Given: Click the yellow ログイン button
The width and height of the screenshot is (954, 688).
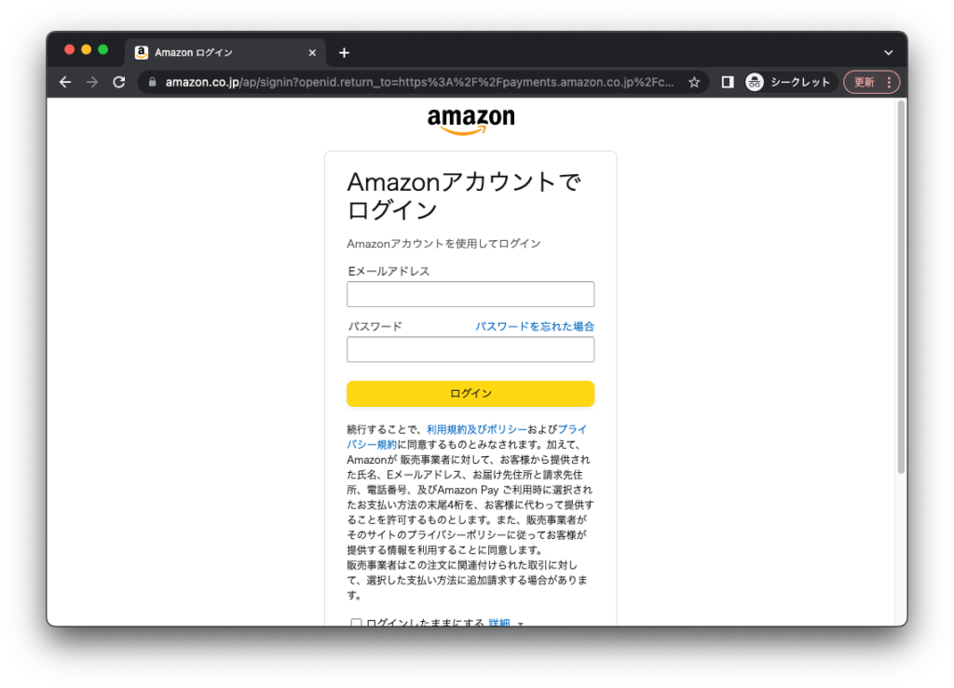Looking at the screenshot, I should click(x=470, y=394).
